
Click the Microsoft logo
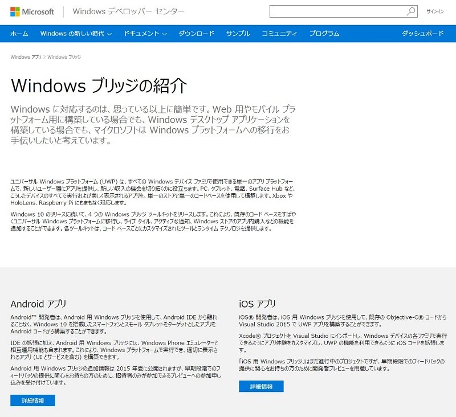click(32, 11)
